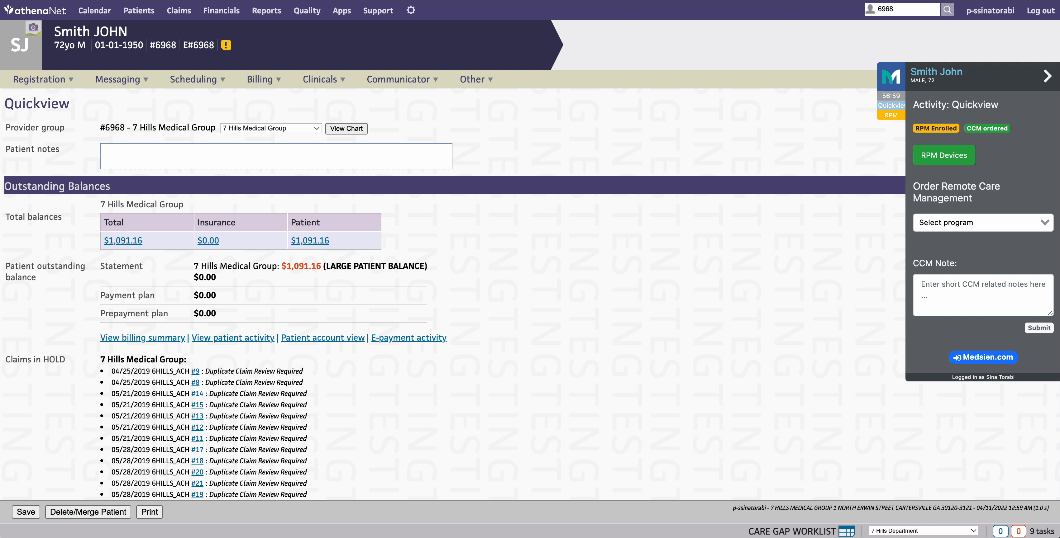
Task: Click the Medsien M logo icon
Action: pos(891,77)
